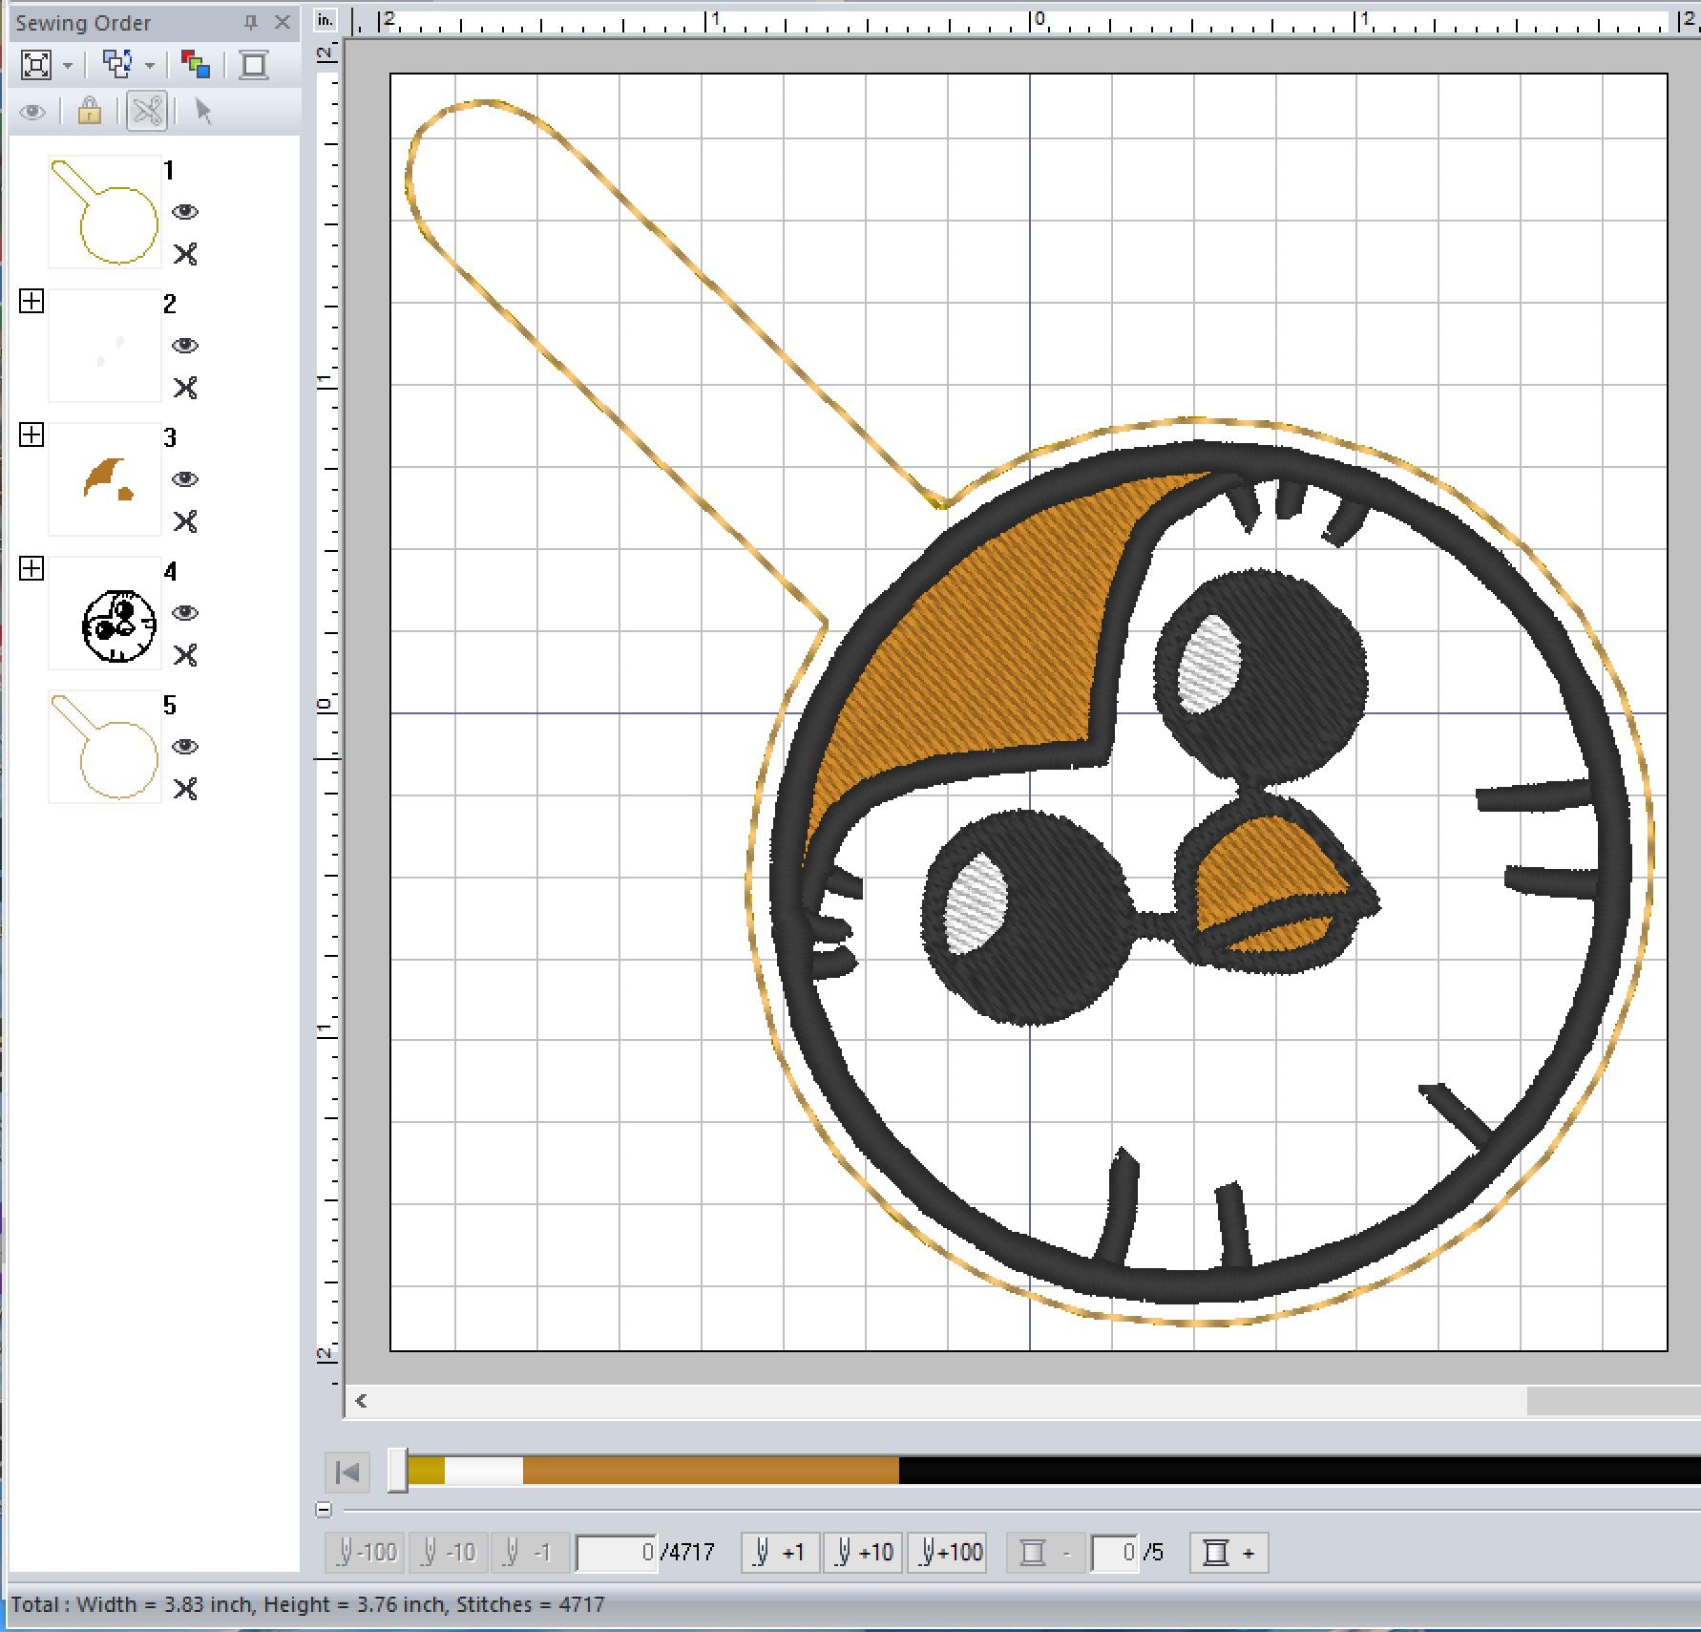This screenshot has height=1632, width=1701.
Task: Click the frame/zoom-to-fit icon in Sewing Order
Action: point(36,65)
